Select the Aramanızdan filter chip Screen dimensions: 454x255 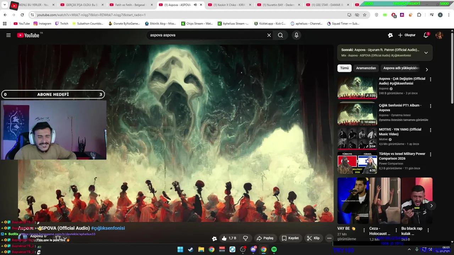tap(366, 68)
